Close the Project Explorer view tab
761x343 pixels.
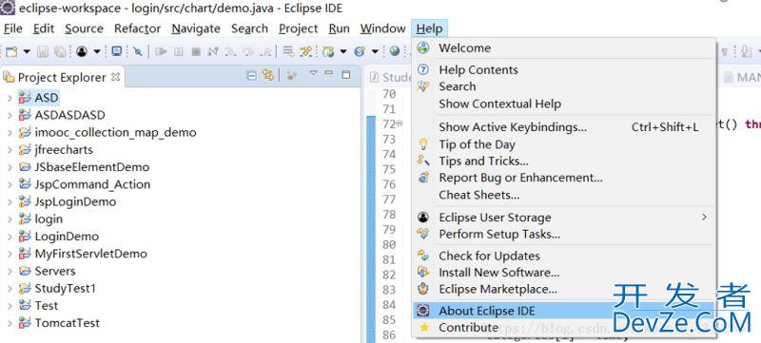click(x=115, y=77)
